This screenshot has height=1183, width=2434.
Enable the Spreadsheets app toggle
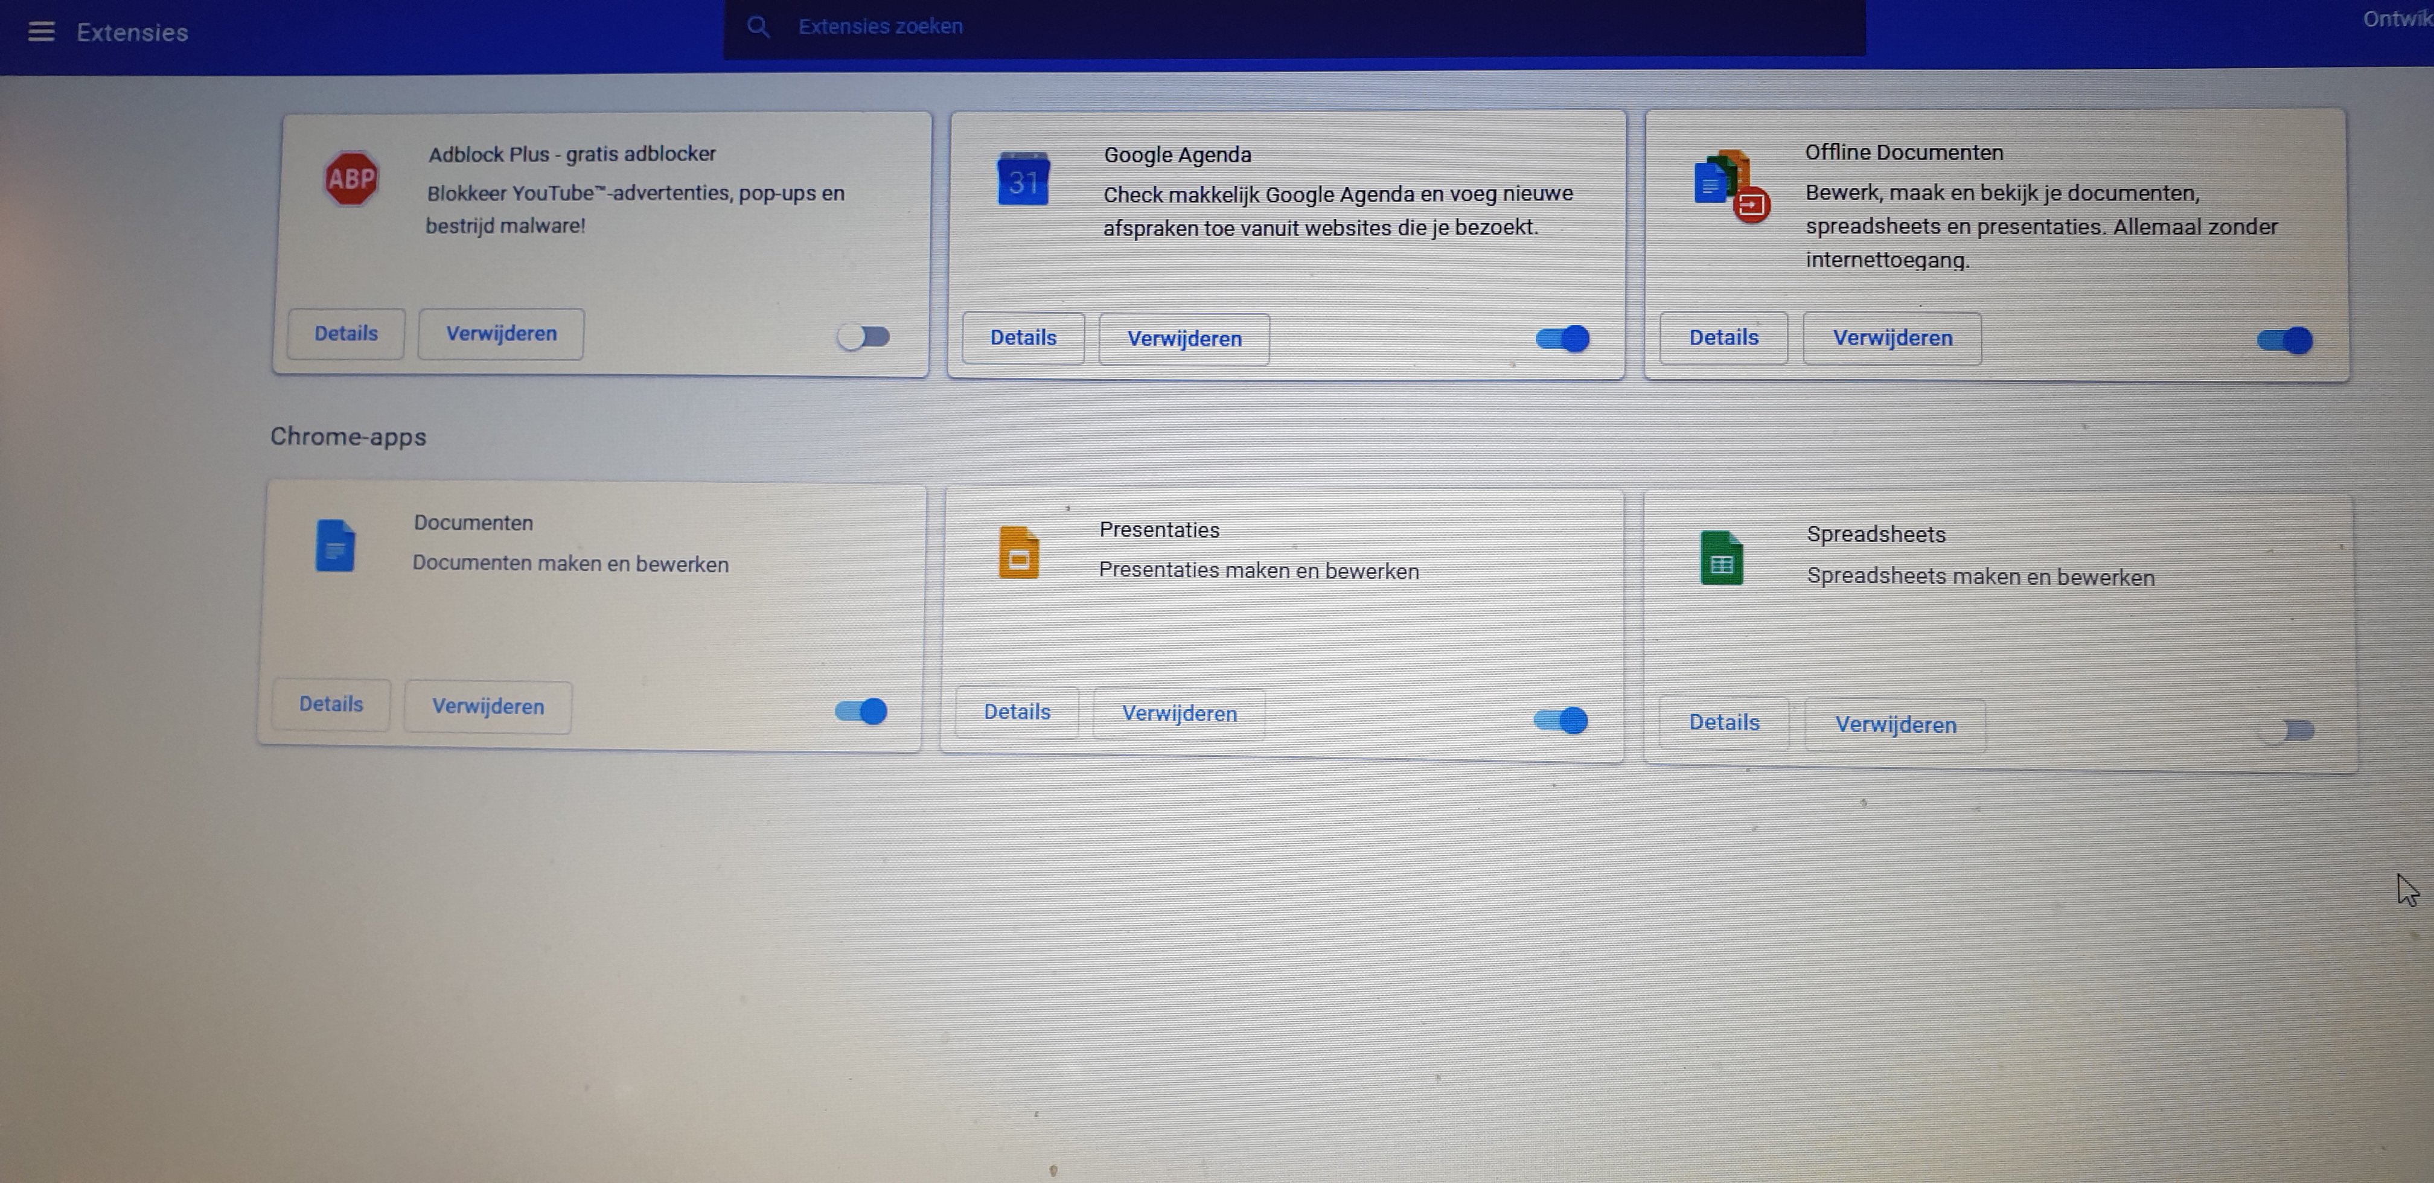tap(2287, 730)
